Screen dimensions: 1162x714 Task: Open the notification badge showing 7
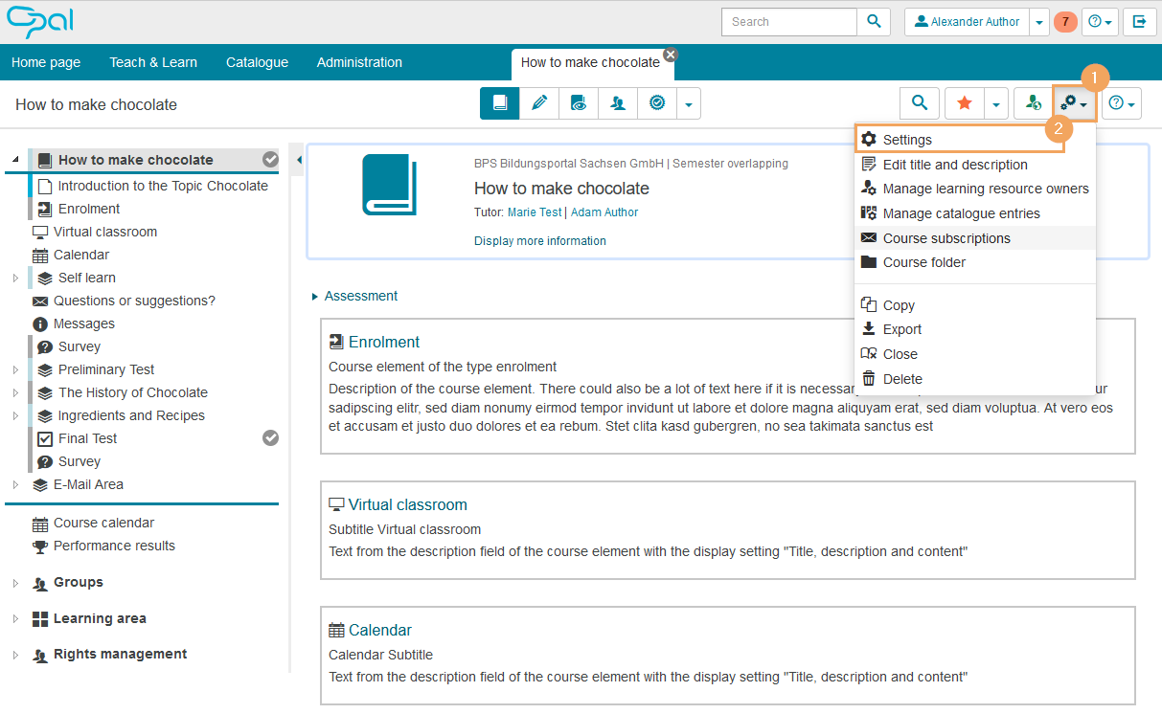click(1064, 22)
